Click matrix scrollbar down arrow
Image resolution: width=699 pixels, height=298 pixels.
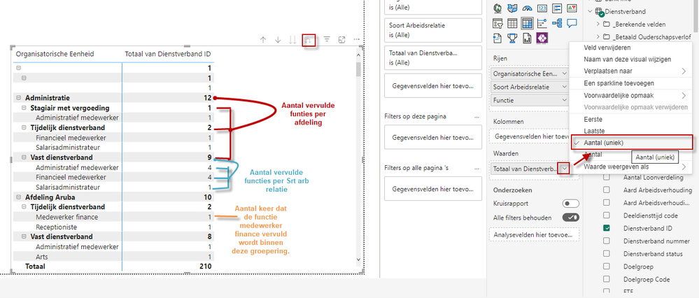point(358,260)
